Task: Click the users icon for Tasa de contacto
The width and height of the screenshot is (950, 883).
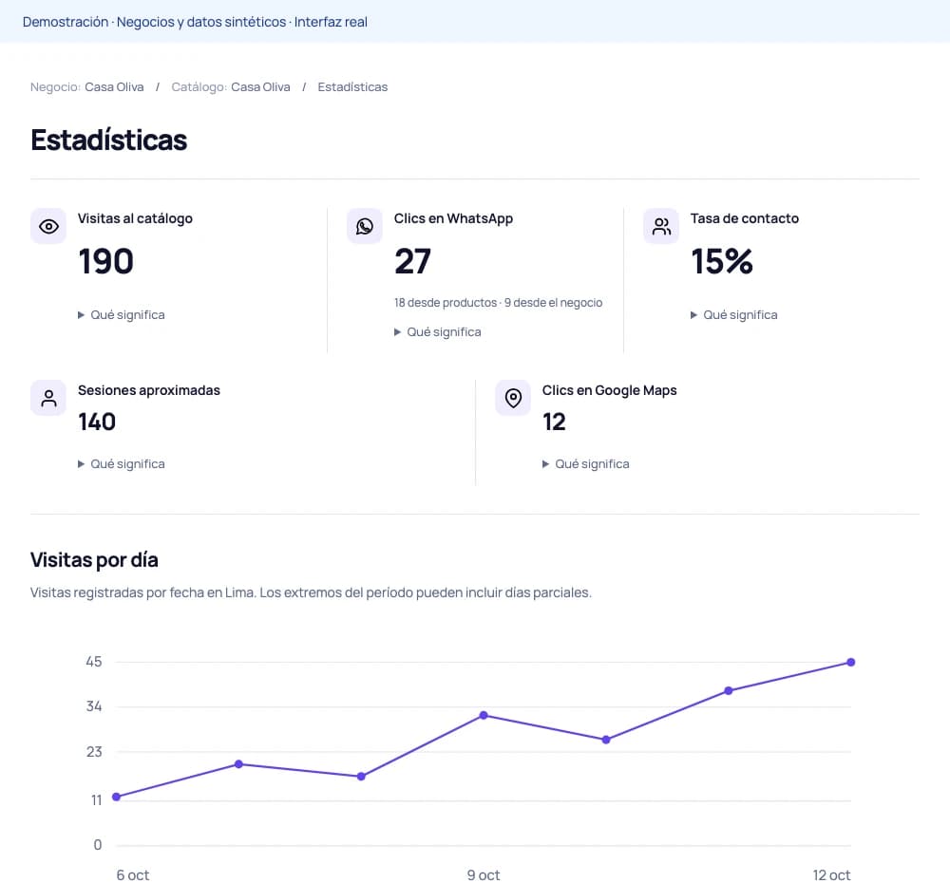Action: coord(661,227)
